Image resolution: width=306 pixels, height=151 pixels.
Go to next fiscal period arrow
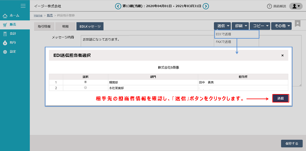coord(206,6)
